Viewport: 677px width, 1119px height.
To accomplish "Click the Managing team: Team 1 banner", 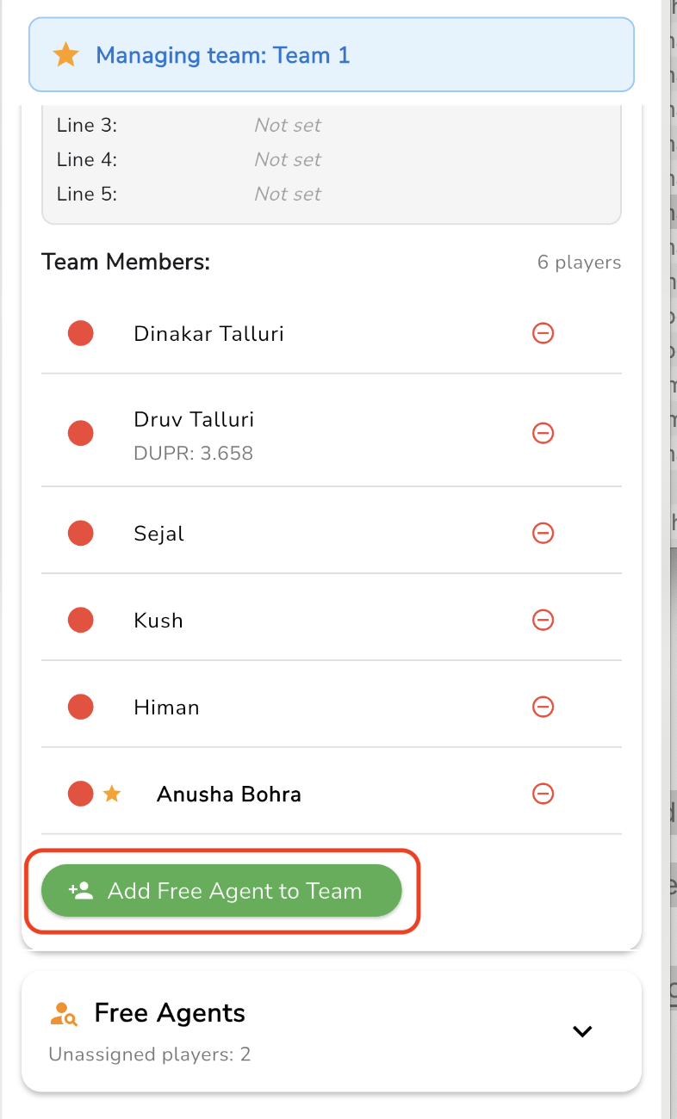I will pos(332,56).
